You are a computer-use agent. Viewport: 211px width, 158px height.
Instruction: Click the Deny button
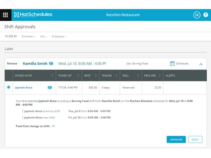point(195,139)
